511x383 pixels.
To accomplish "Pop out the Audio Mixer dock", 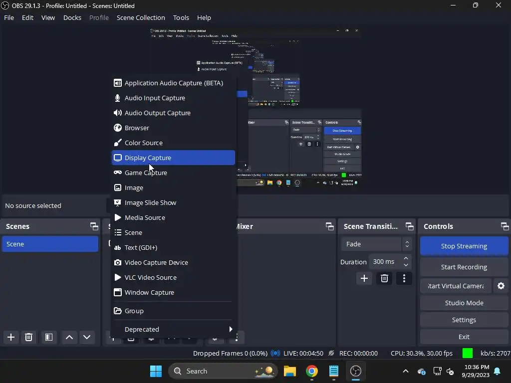I will pyautogui.click(x=330, y=226).
